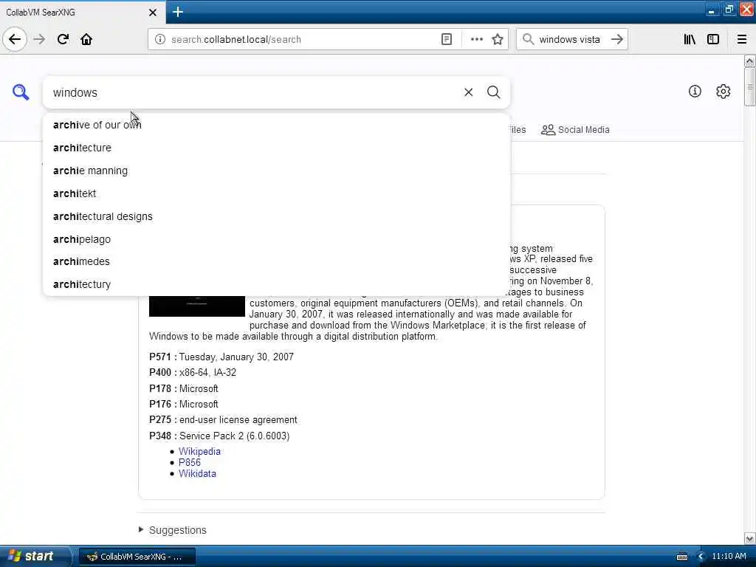Click the 'P176 : Microsoft' line

(x=184, y=404)
